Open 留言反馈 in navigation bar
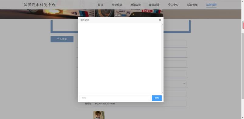 [154, 5]
